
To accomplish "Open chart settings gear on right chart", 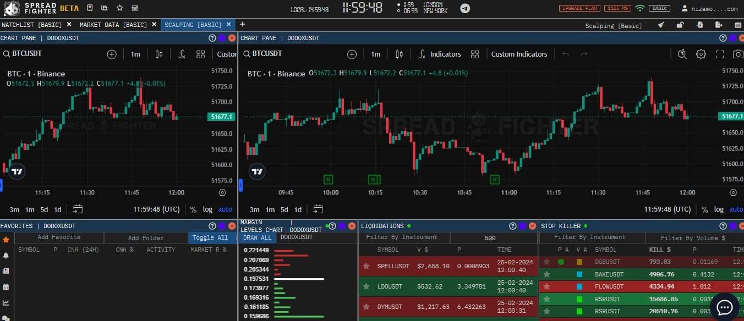I will pos(701,54).
